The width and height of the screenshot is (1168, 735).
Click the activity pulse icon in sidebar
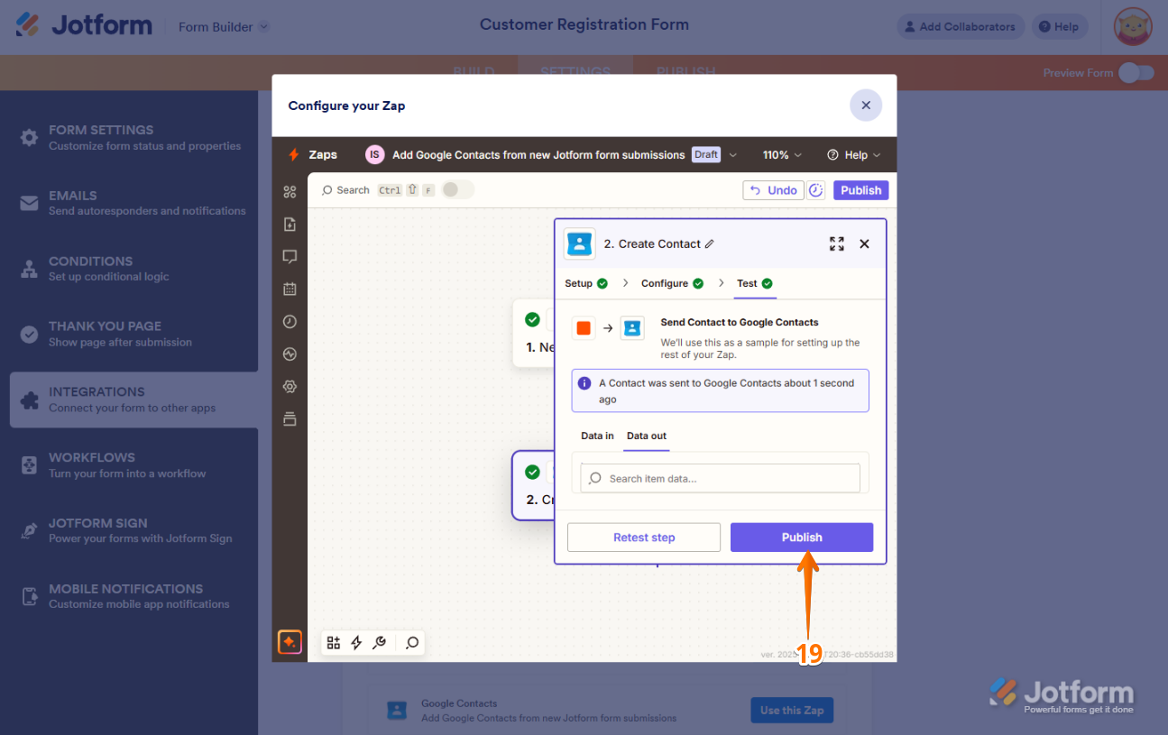click(290, 354)
